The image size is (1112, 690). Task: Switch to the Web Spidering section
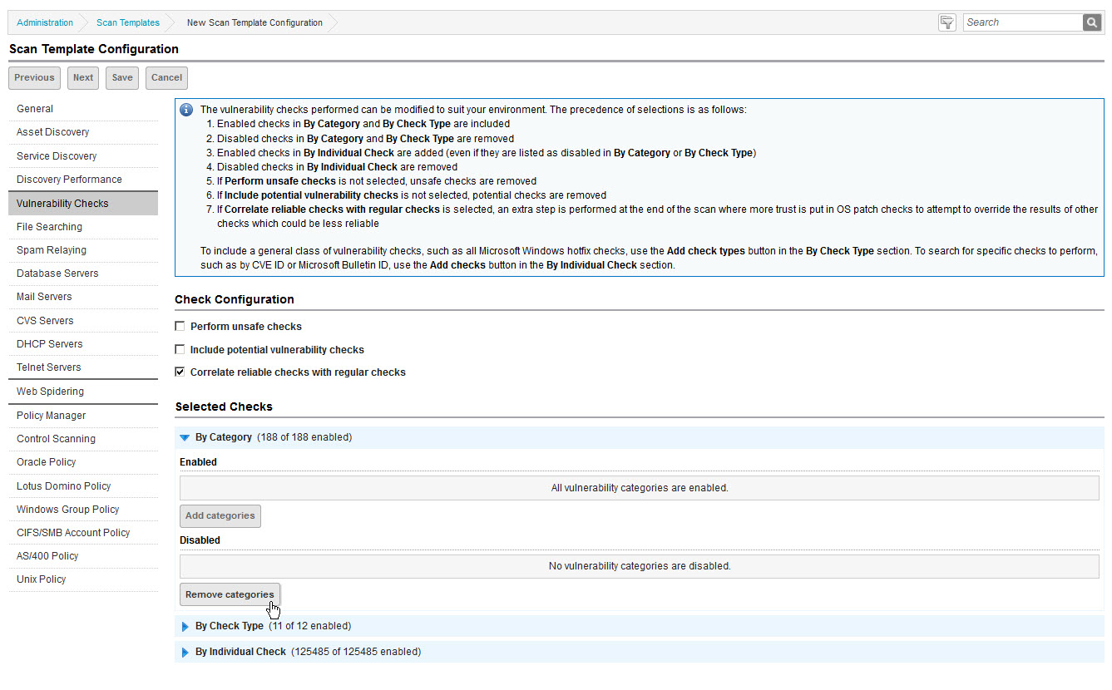click(x=50, y=392)
